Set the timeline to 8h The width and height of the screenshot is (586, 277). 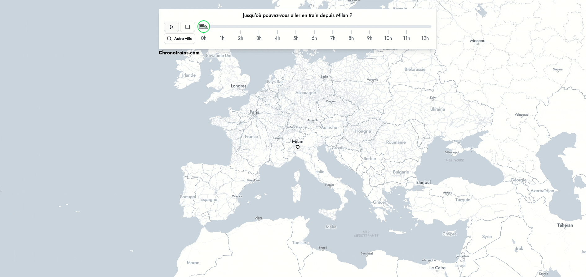click(351, 38)
